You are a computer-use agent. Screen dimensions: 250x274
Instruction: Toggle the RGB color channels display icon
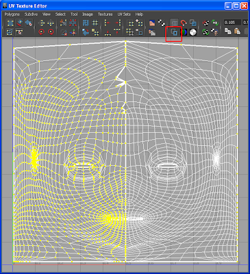(184, 32)
